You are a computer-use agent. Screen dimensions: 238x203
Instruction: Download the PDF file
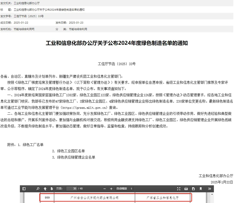[193, 189]
